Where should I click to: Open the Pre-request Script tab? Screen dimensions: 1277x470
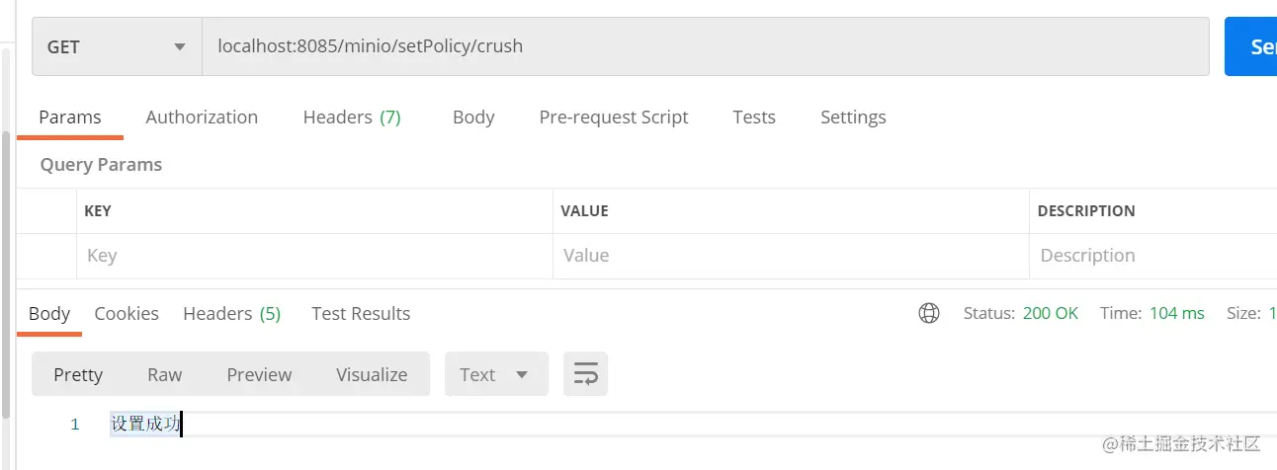(x=614, y=117)
